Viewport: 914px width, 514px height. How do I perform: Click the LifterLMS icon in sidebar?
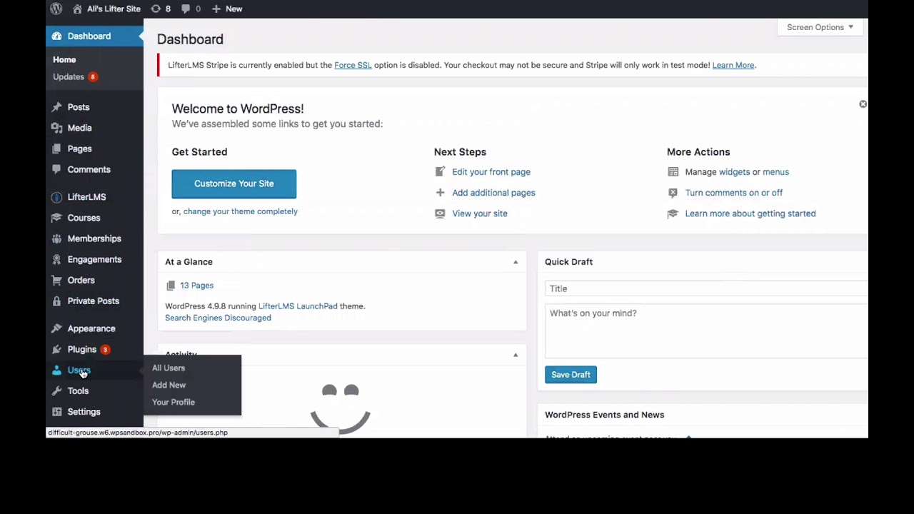point(57,197)
